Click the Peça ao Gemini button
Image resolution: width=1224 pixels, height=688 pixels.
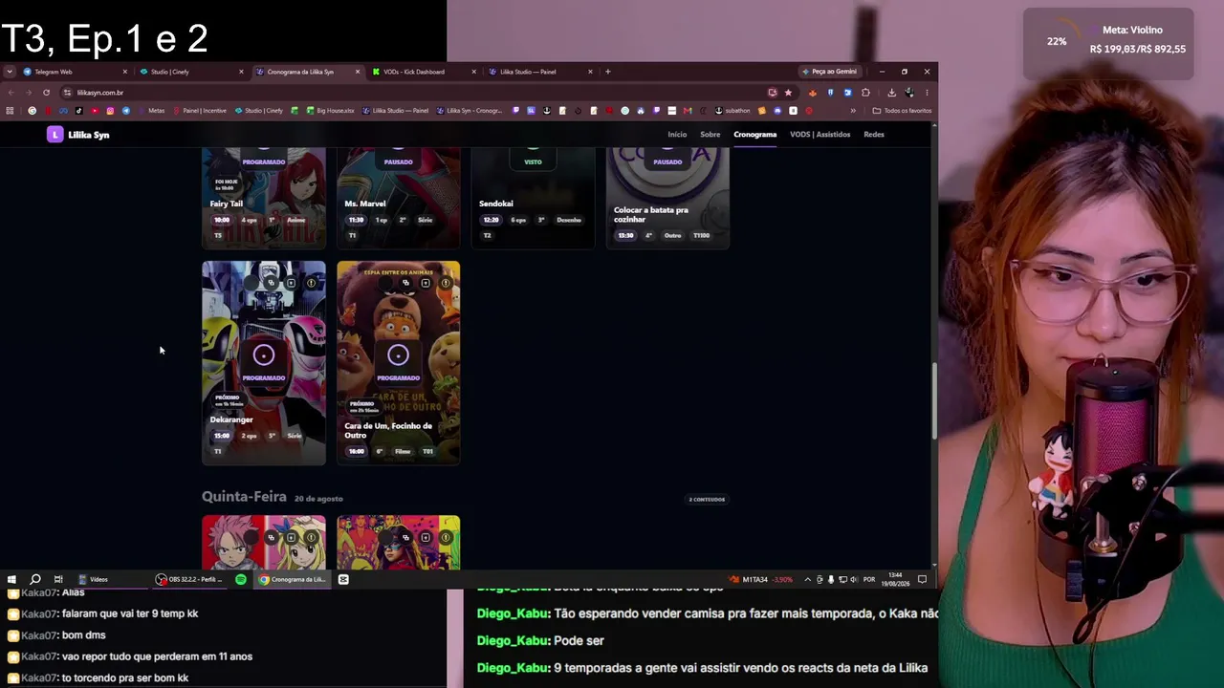(x=829, y=72)
